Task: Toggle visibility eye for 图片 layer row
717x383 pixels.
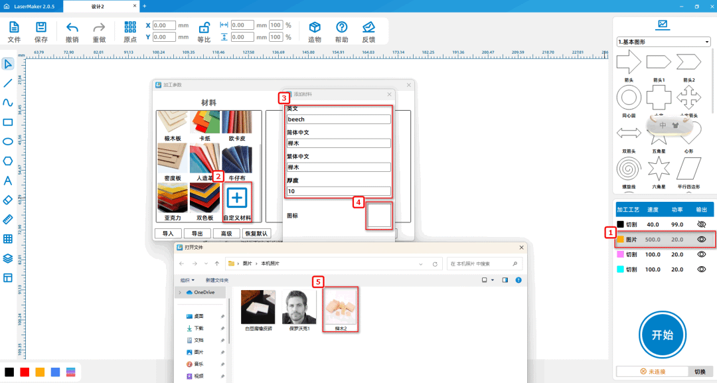Action: click(x=702, y=239)
